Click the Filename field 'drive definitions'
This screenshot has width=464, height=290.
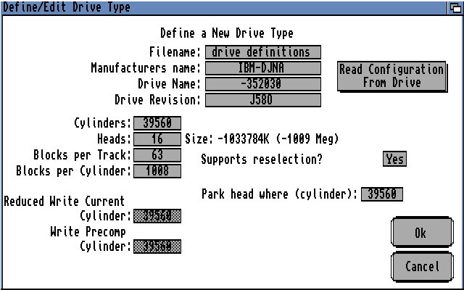tap(262, 52)
